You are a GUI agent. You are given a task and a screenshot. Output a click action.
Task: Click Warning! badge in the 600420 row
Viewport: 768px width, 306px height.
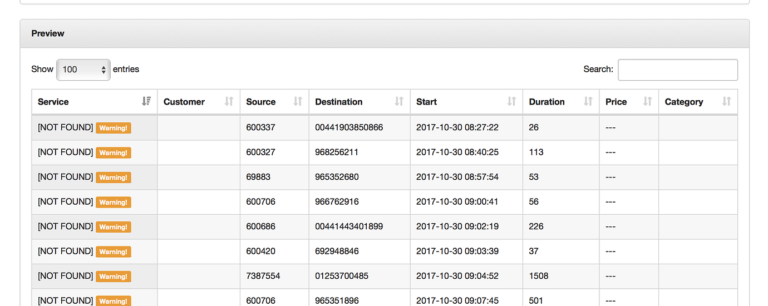pyautogui.click(x=114, y=251)
